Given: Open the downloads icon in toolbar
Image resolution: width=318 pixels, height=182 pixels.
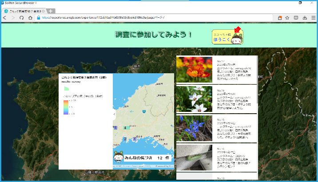Looking at the screenshot, I should click(305, 18).
